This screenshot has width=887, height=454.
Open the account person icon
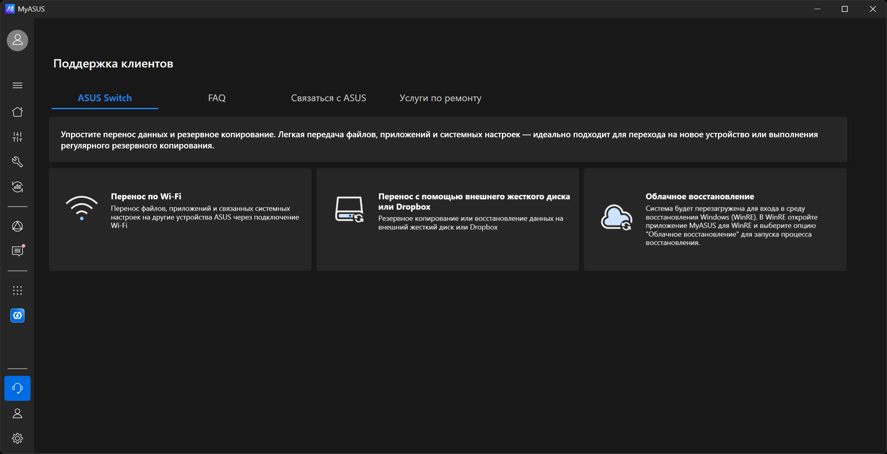pos(17,414)
